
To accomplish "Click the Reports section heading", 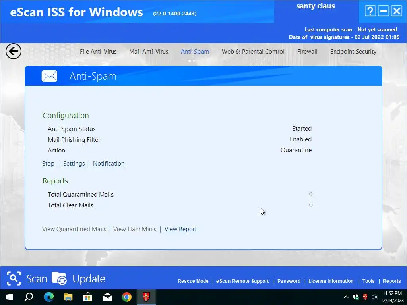I will pyautogui.click(x=55, y=181).
